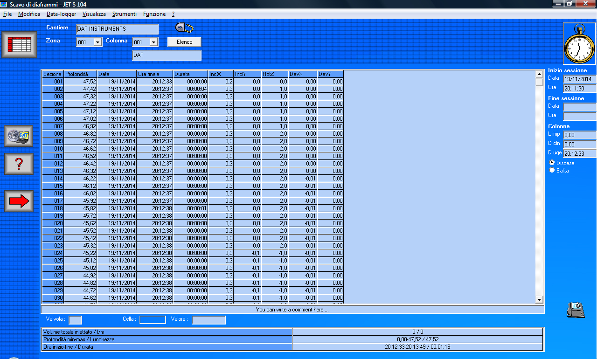Click the data-logger connection icon near Cantiere
This screenshot has width=597, height=359.
(184, 28)
